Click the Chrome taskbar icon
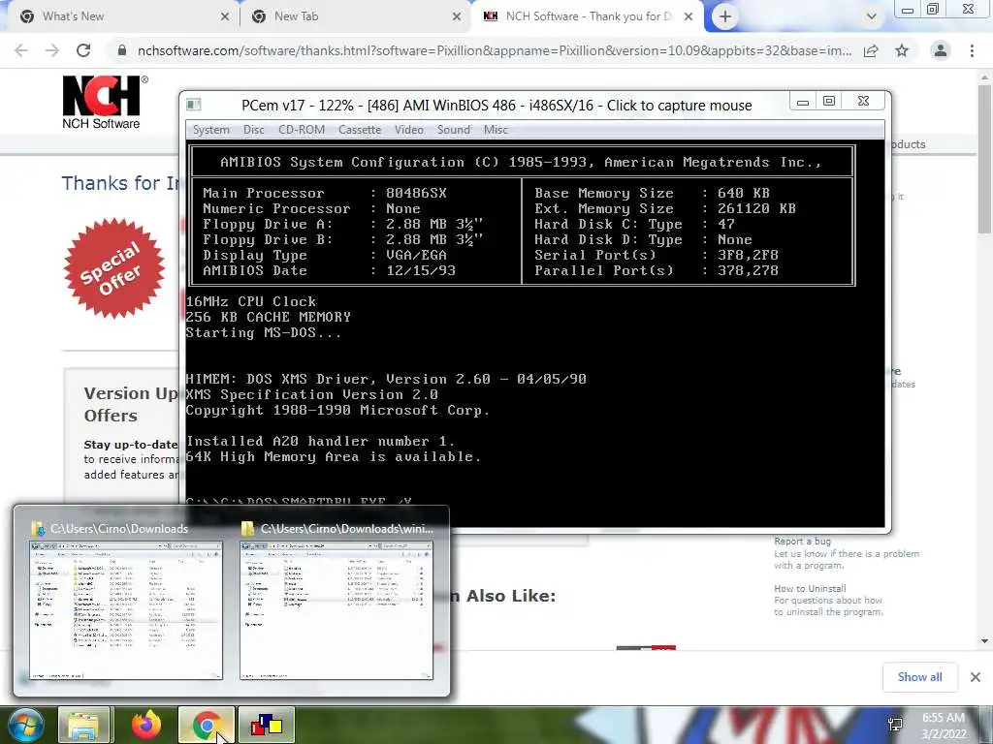Screen dimensions: 993x744 [207, 725]
